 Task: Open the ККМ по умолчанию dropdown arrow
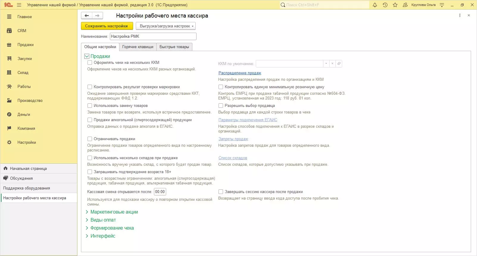click(326, 64)
